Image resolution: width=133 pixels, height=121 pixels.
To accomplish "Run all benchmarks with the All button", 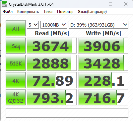I will (x=16, y=28).
